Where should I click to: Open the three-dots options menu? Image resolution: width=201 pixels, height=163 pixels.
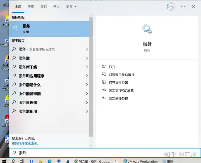point(183,6)
